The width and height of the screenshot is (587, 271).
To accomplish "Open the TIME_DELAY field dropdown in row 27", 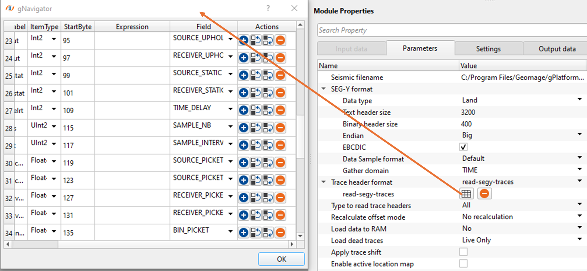I will pyautogui.click(x=230, y=109).
